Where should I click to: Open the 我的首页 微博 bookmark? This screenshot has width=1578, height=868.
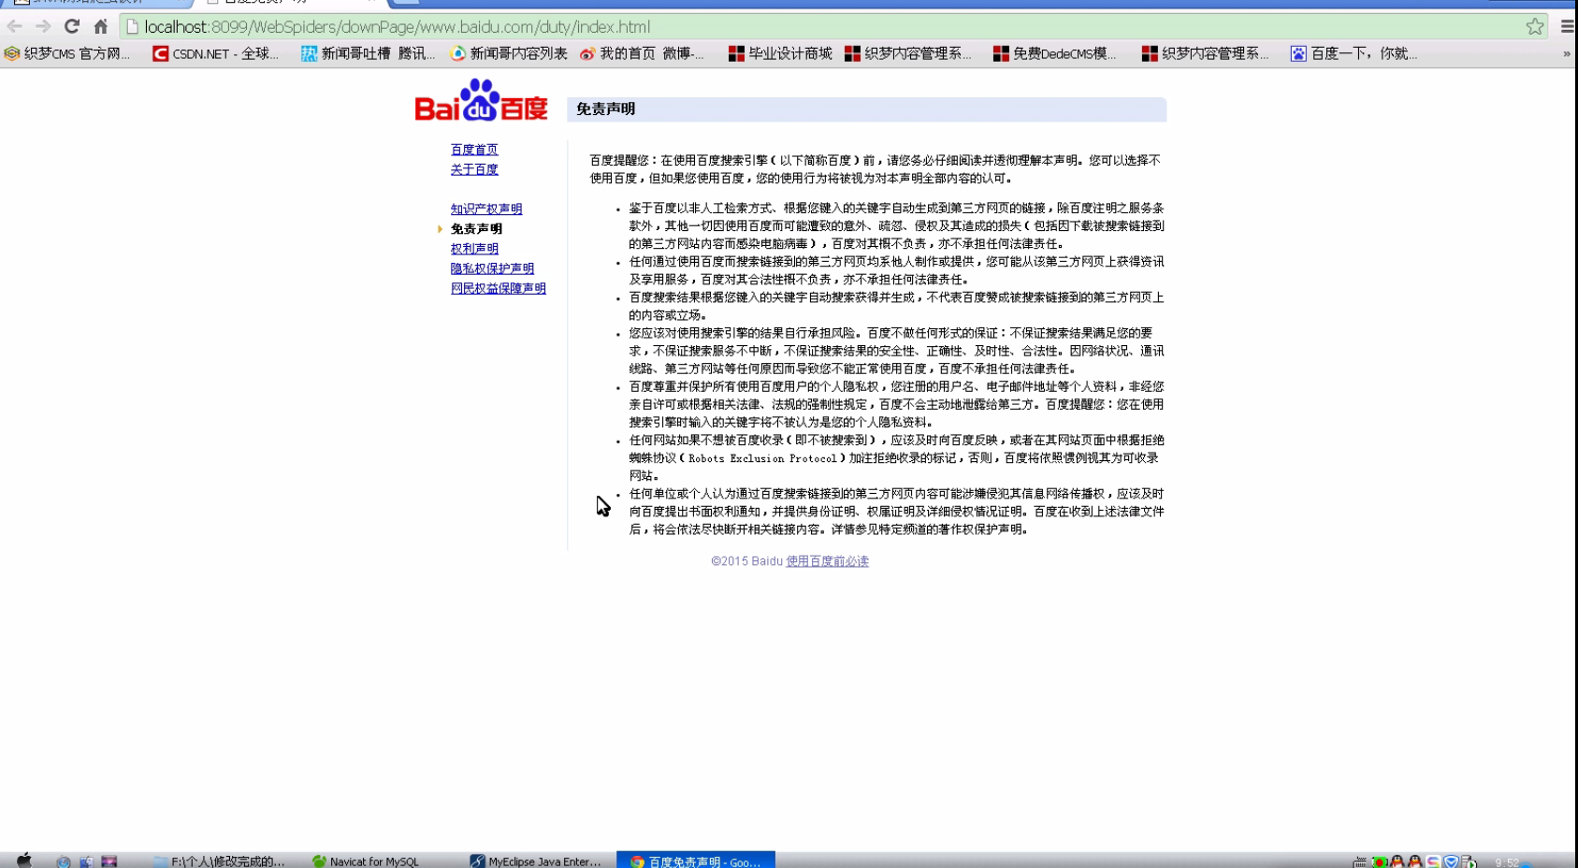pos(643,54)
